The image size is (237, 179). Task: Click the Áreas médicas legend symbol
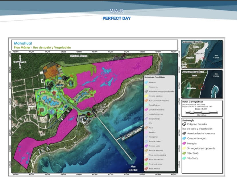pos(146,169)
